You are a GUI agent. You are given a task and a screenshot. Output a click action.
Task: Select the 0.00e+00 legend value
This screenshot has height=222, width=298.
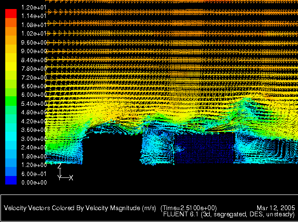point(34,183)
